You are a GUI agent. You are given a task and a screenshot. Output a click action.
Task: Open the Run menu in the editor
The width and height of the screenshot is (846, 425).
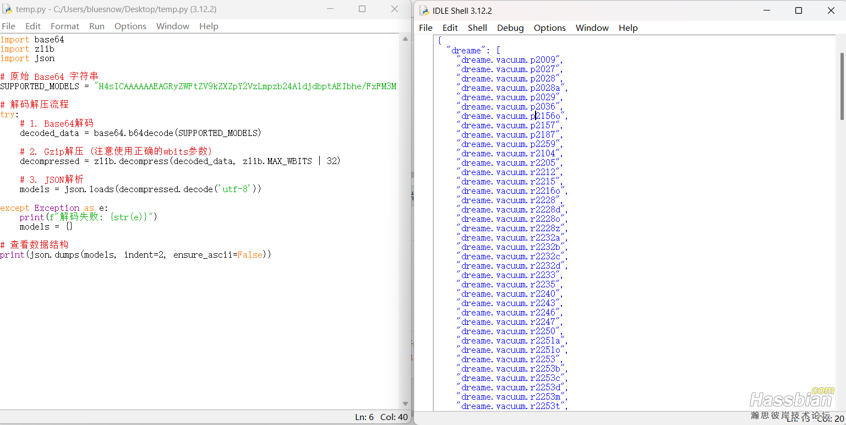(x=97, y=26)
